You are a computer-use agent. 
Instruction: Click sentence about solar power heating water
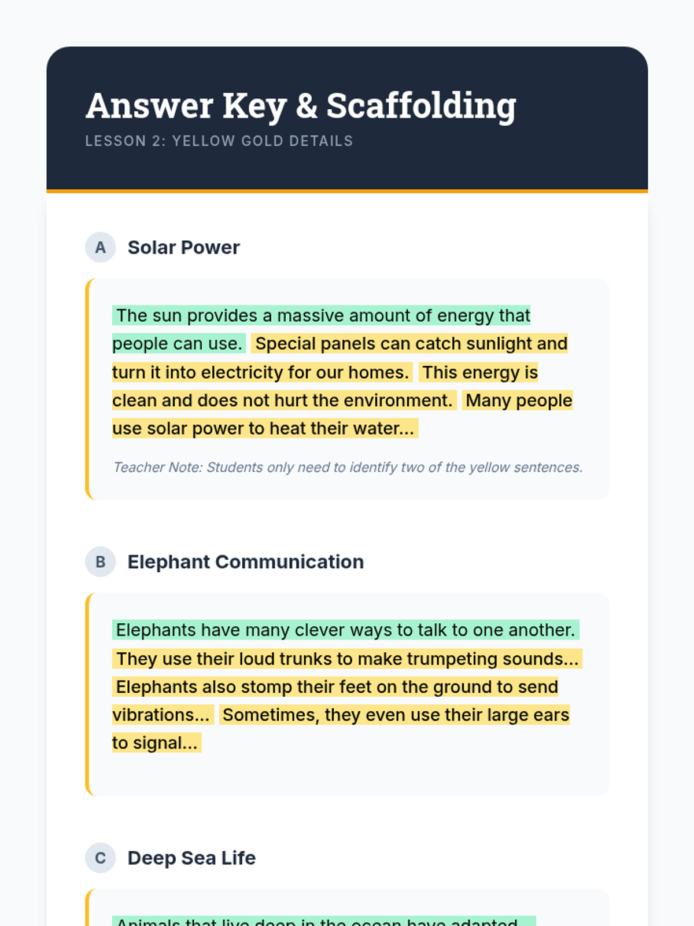coord(342,414)
